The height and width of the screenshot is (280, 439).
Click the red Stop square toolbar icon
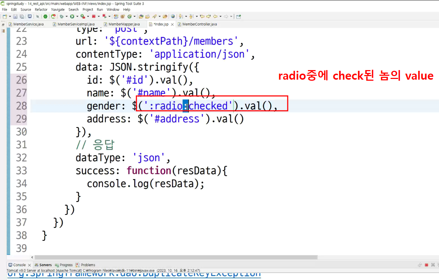point(93,16)
